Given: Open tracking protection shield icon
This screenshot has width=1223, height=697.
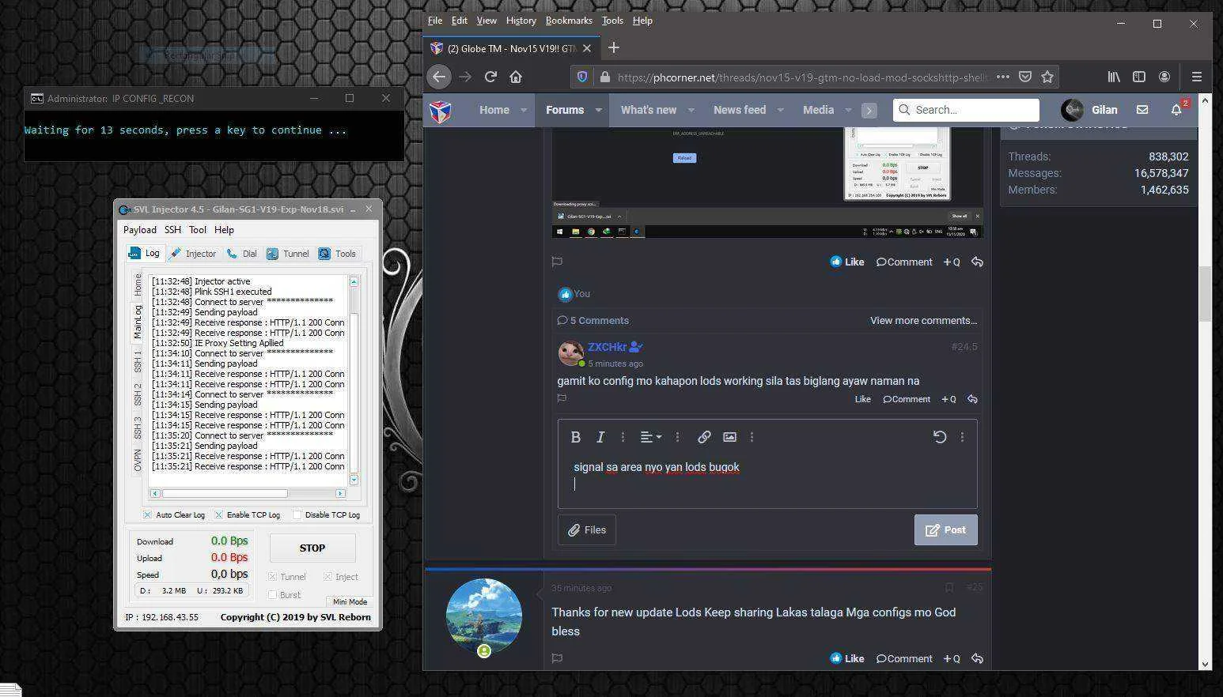Looking at the screenshot, I should tap(582, 77).
